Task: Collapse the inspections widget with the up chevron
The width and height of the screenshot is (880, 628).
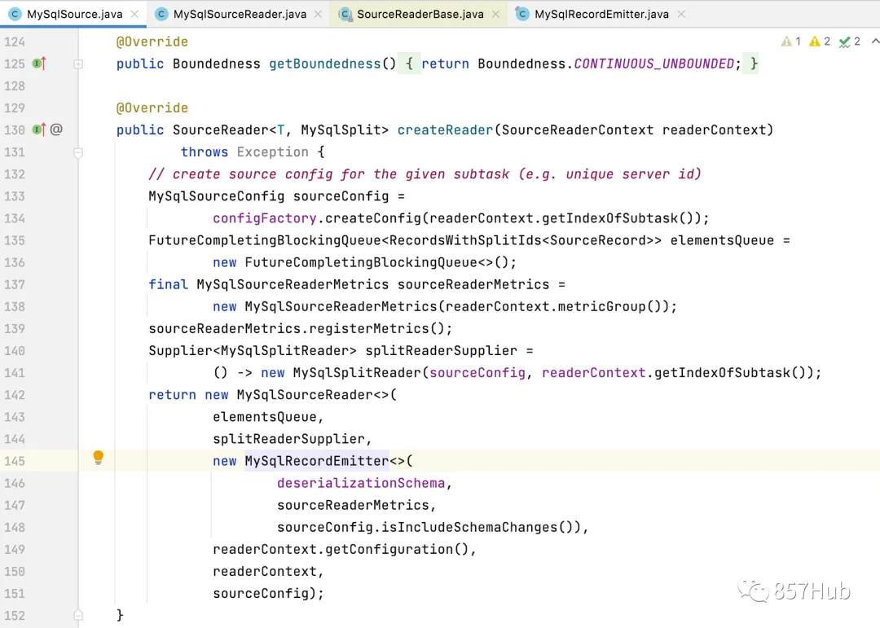Action: point(874,41)
